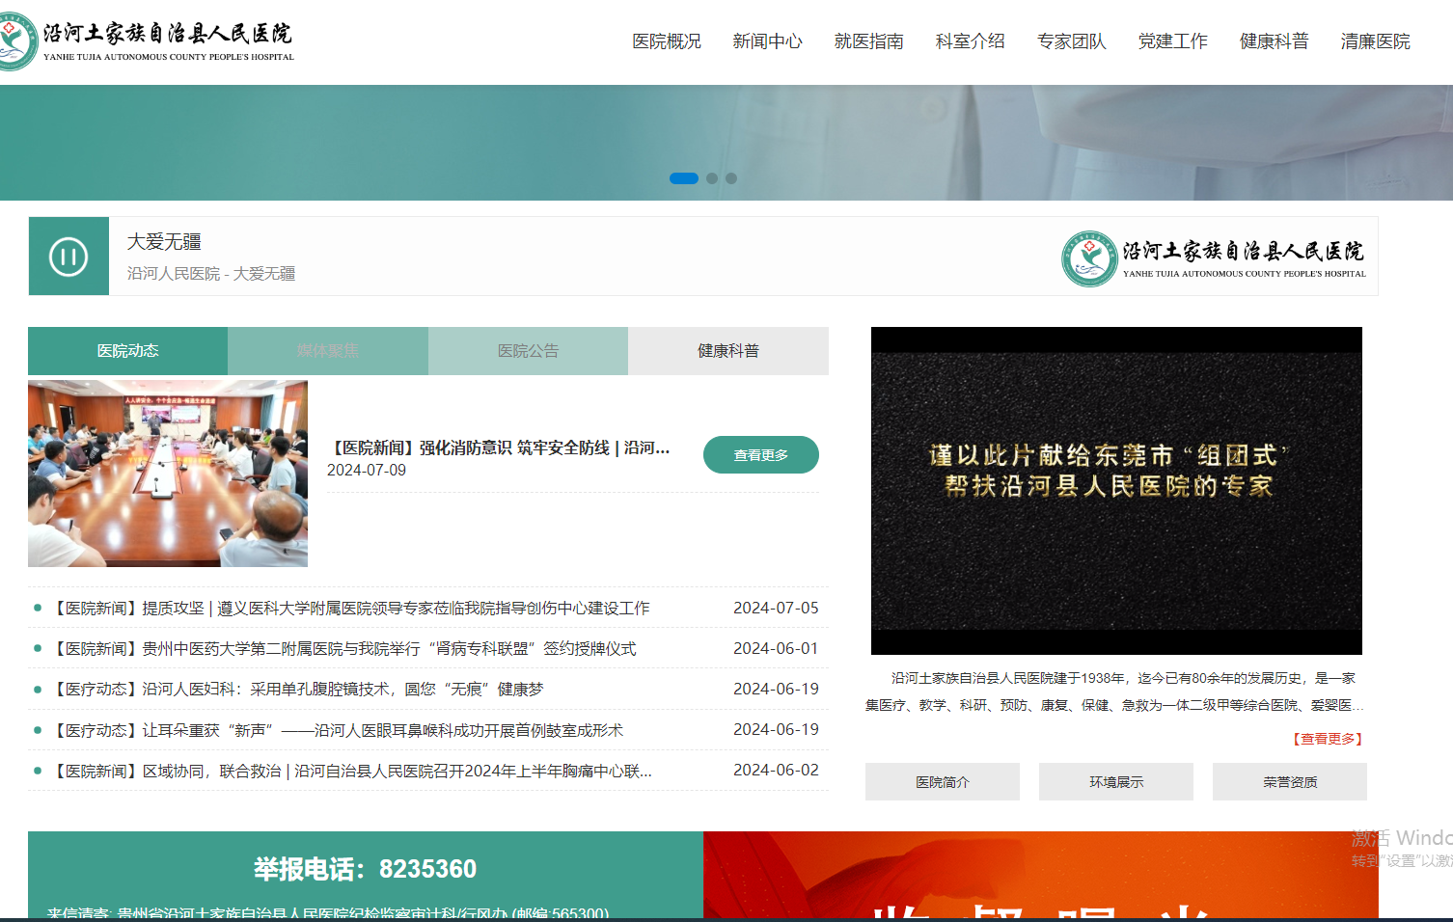1453x922 pixels.
Task: Open the 荣誉资质 button
Action: pos(1290,782)
